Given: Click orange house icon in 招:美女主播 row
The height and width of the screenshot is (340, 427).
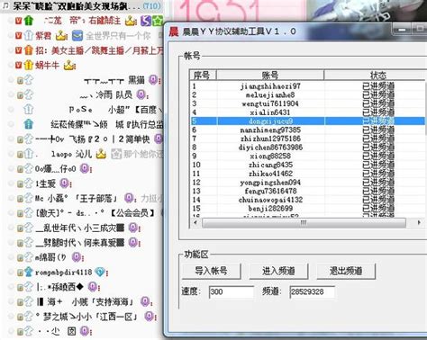Looking at the screenshot, I should [x=29, y=50].
